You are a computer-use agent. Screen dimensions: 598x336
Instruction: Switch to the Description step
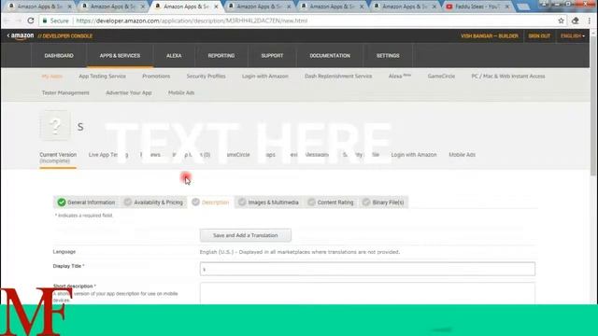pyautogui.click(x=211, y=203)
